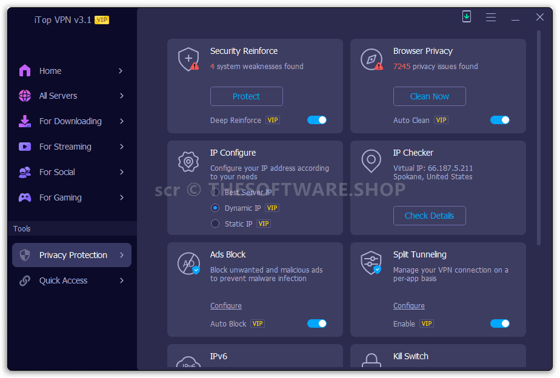
Task: Expand the For Gaming chevron arrow
Action: (122, 197)
